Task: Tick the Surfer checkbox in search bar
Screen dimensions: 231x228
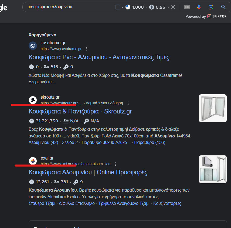Action: click(118, 7)
